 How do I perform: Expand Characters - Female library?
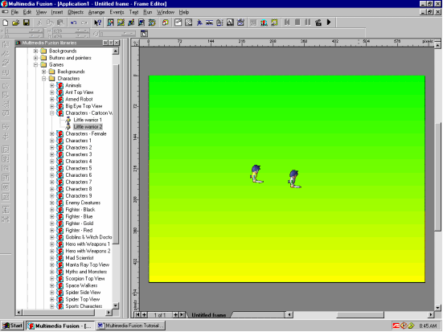(x=52, y=133)
